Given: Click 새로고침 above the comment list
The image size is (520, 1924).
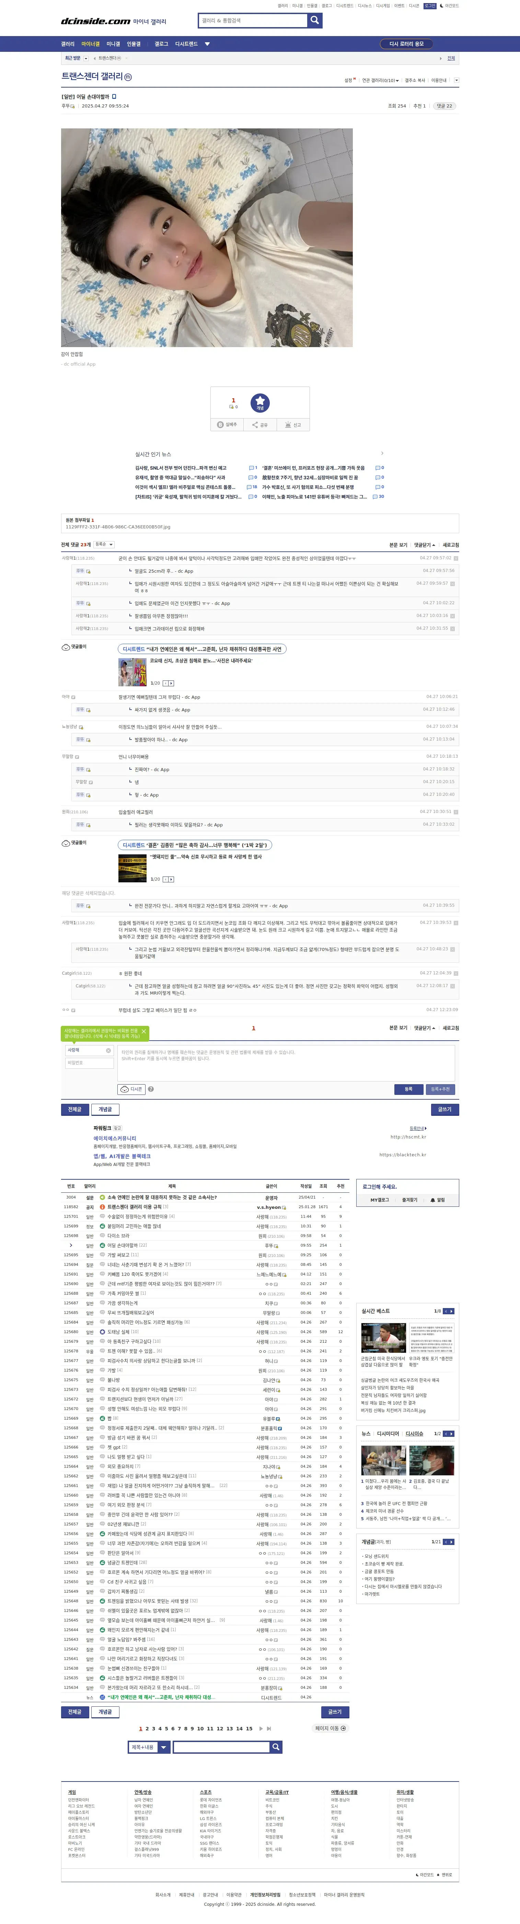Looking at the screenshot, I should point(451,545).
